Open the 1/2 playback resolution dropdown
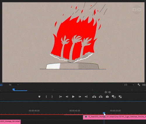Image resolution: width=146 pixels, height=124 pixels. pyautogui.click(x=129, y=85)
